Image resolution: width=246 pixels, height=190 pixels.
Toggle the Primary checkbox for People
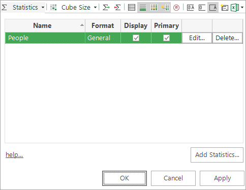click(x=167, y=38)
